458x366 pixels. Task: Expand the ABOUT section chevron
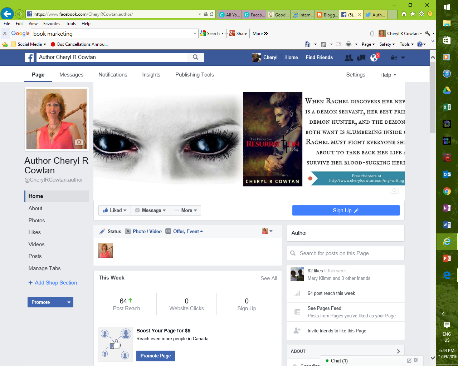(398, 351)
